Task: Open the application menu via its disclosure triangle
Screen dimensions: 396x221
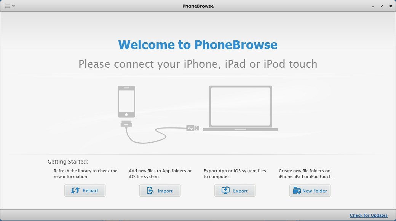Action: (x=14, y=6)
